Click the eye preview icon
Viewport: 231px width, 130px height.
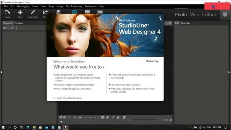pyautogui.click(x=80, y=117)
